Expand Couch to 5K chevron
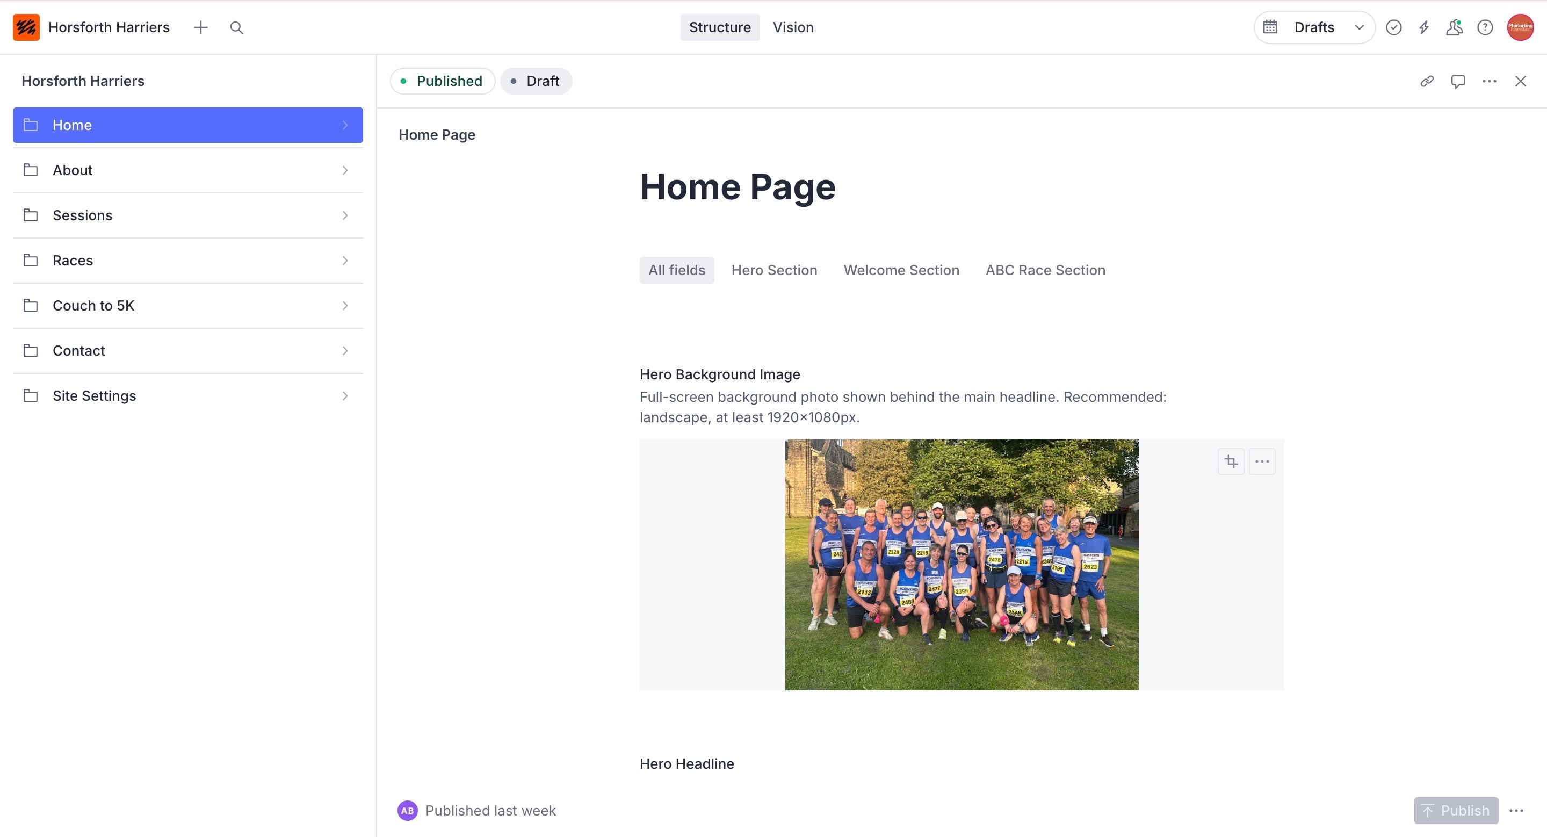The height and width of the screenshot is (837, 1547). click(x=345, y=305)
